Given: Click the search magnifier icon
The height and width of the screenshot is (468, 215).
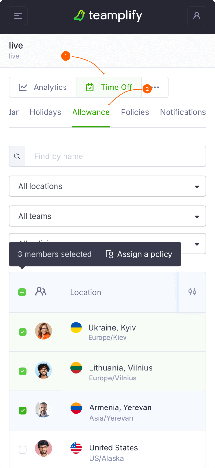Looking at the screenshot, I should click(17, 156).
